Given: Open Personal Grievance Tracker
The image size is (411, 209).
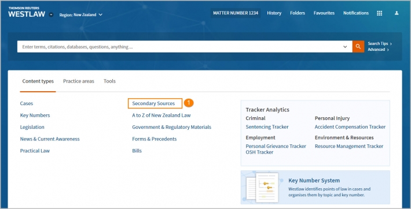Looking at the screenshot, I should pyautogui.click(x=276, y=146).
